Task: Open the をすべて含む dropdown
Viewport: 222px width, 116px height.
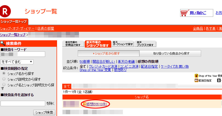Action: (x=17, y=62)
